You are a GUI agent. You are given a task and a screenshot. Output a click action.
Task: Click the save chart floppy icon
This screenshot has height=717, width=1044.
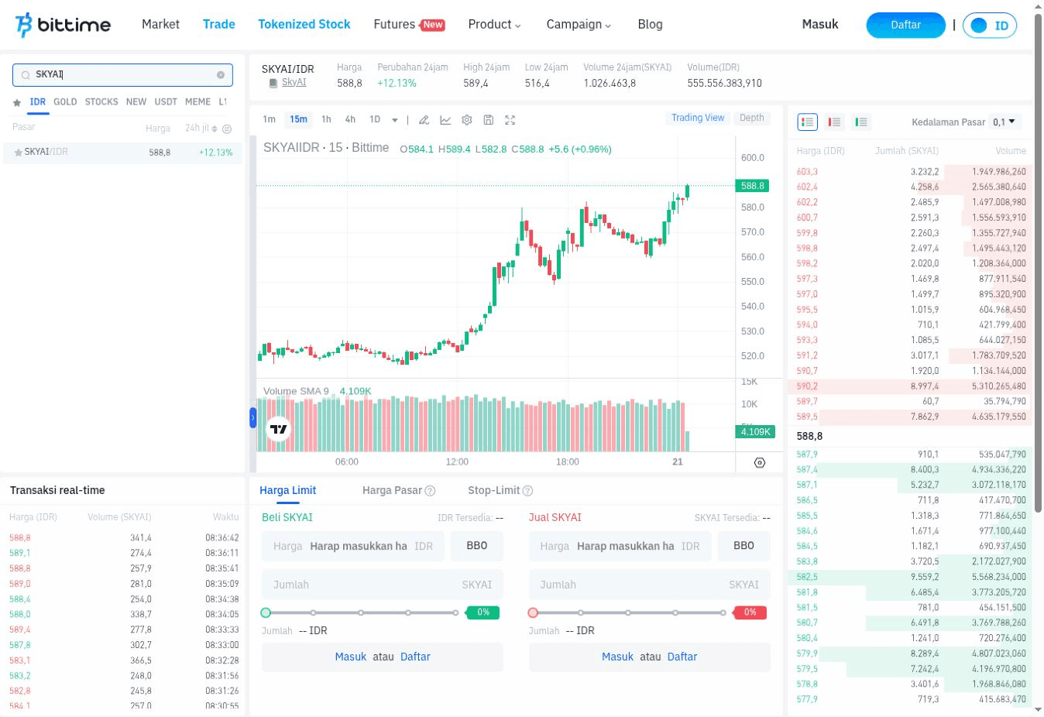(x=488, y=120)
